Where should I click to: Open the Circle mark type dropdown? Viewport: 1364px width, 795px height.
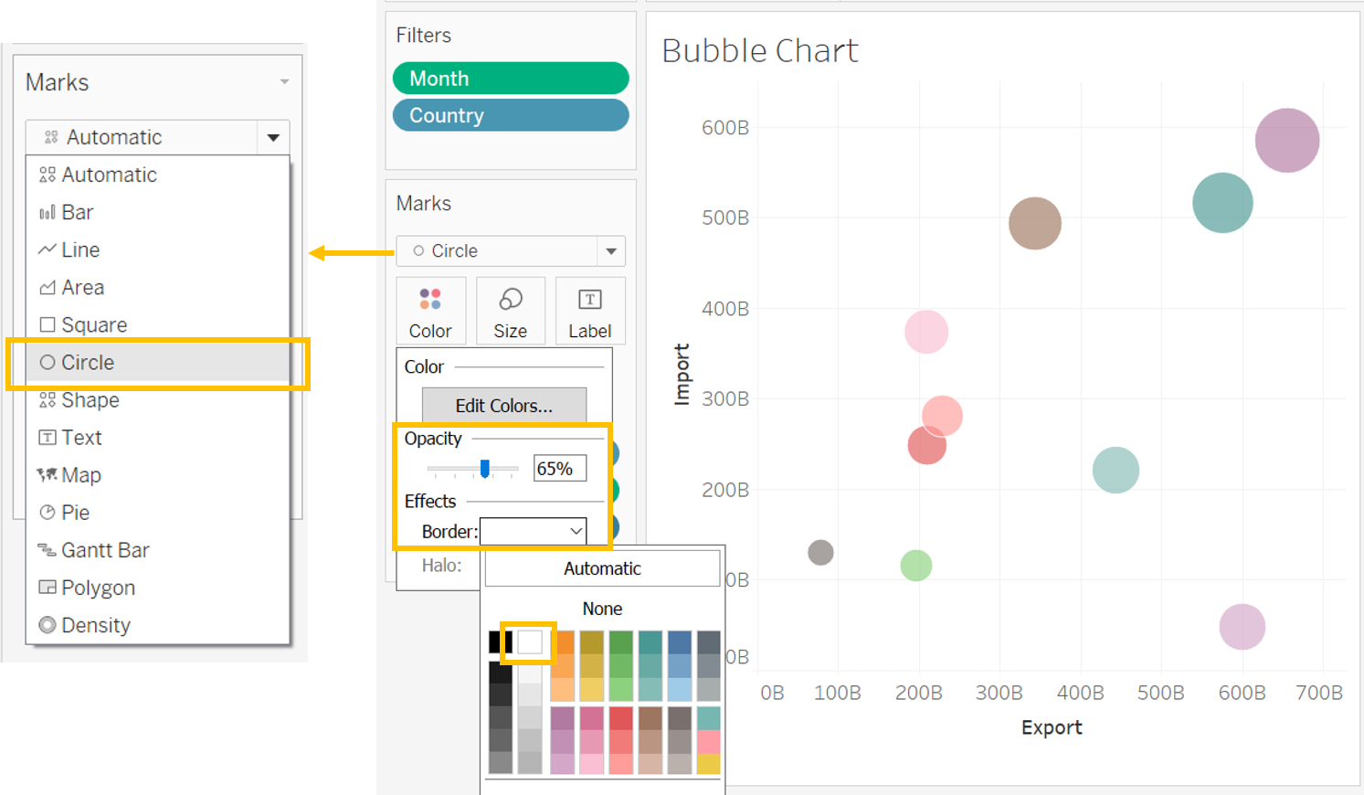[x=611, y=251]
